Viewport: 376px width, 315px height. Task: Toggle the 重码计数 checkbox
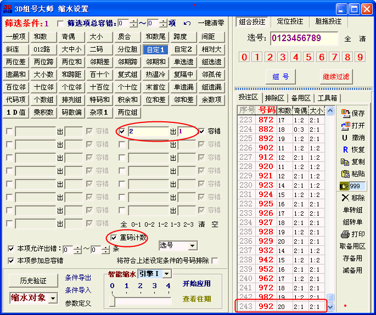click(x=114, y=238)
